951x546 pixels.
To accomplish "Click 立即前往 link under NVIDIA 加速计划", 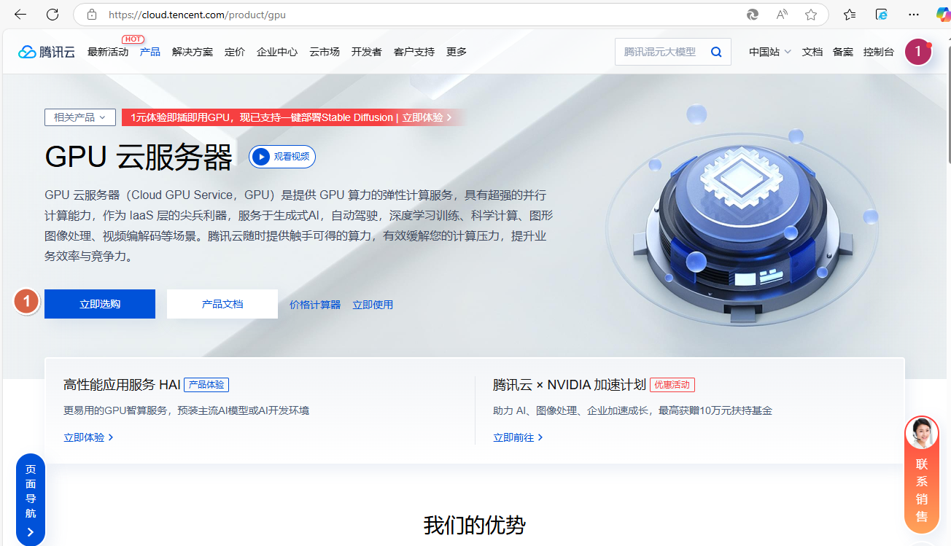I will click(x=518, y=437).
